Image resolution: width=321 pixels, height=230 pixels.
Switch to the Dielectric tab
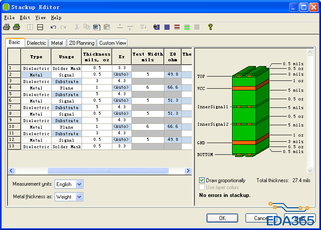point(36,43)
